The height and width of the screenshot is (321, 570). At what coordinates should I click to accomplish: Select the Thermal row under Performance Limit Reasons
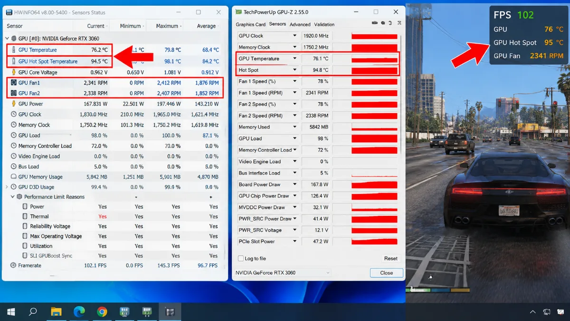pyautogui.click(x=113, y=216)
